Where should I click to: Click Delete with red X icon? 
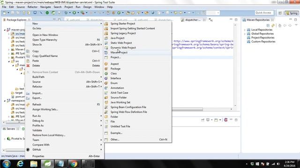[x=65, y=65]
